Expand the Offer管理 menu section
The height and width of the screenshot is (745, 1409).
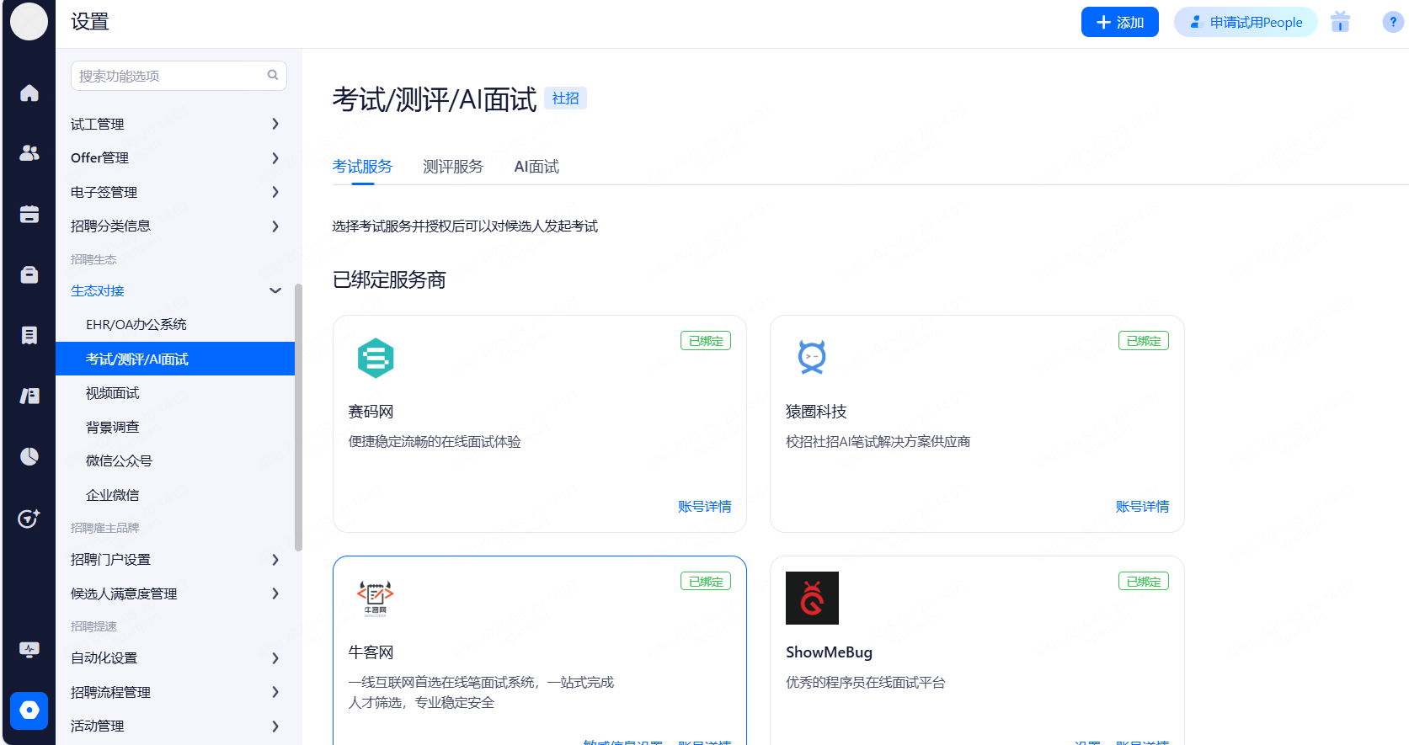275,158
